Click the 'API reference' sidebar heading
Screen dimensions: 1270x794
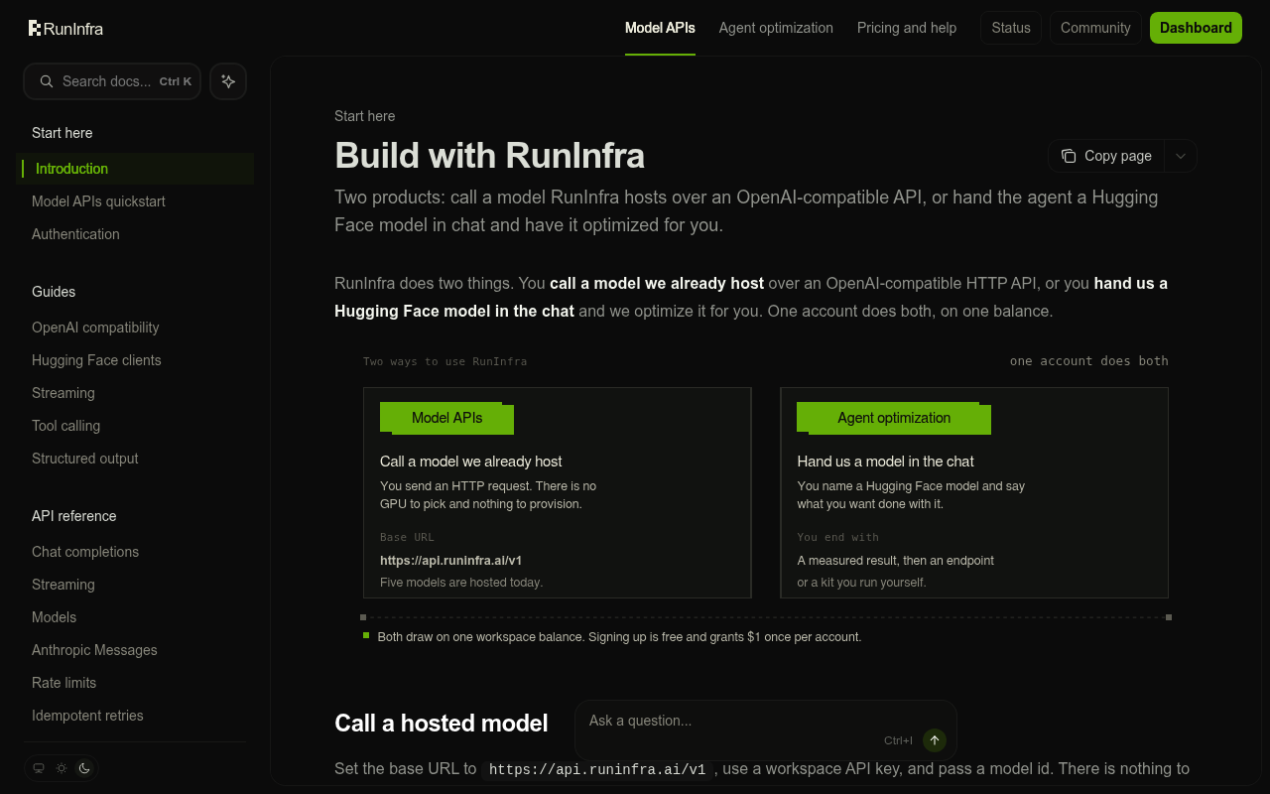(x=74, y=516)
